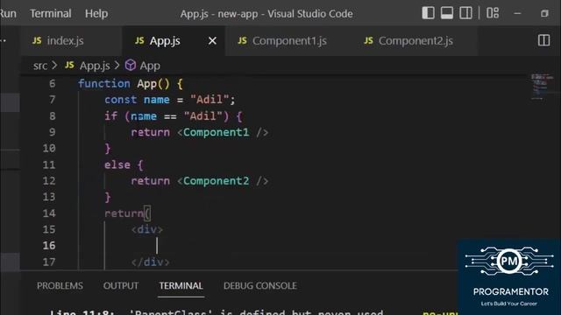This screenshot has height=315, width=561.
Task: Click the JS icon on Component2.js tab
Action: point(368,40)
